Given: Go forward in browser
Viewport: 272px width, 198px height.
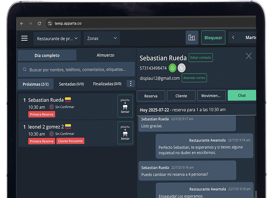Looking at the screenshot, I should tap(30, 23).
